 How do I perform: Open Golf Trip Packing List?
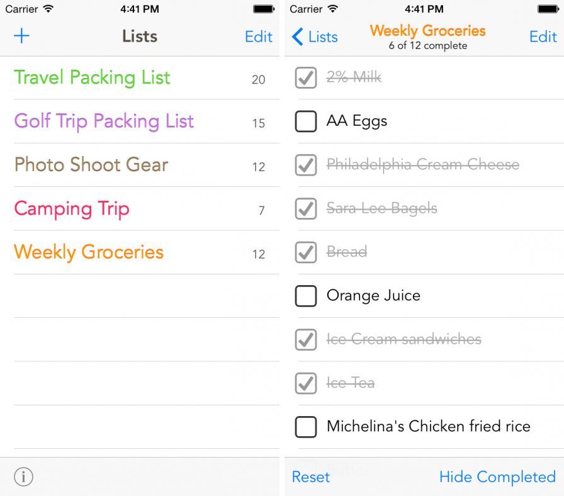click(104, 121)
